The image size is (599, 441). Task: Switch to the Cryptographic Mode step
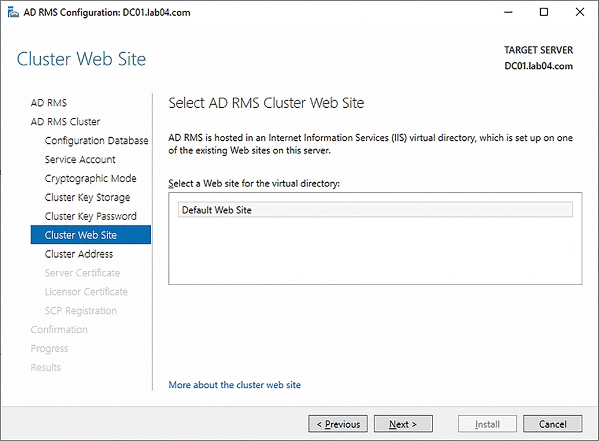(90, 179)
